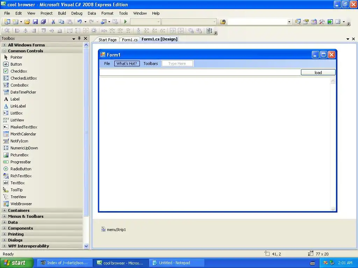The width and height of the screenshot is (358, 268).
Task: Click the Type Here menu placeholder
Action: [x=177, y=64]
